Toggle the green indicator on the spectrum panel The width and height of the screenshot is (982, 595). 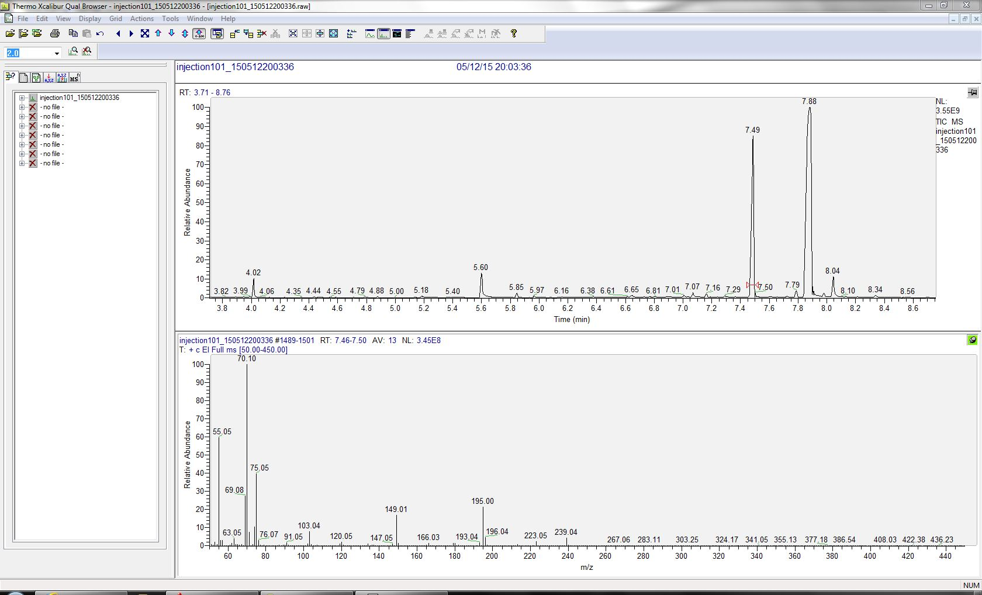972,340
